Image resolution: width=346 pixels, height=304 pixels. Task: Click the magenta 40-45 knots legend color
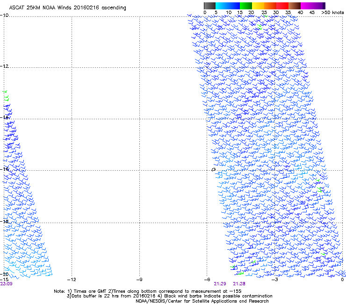tap(307, 6)
